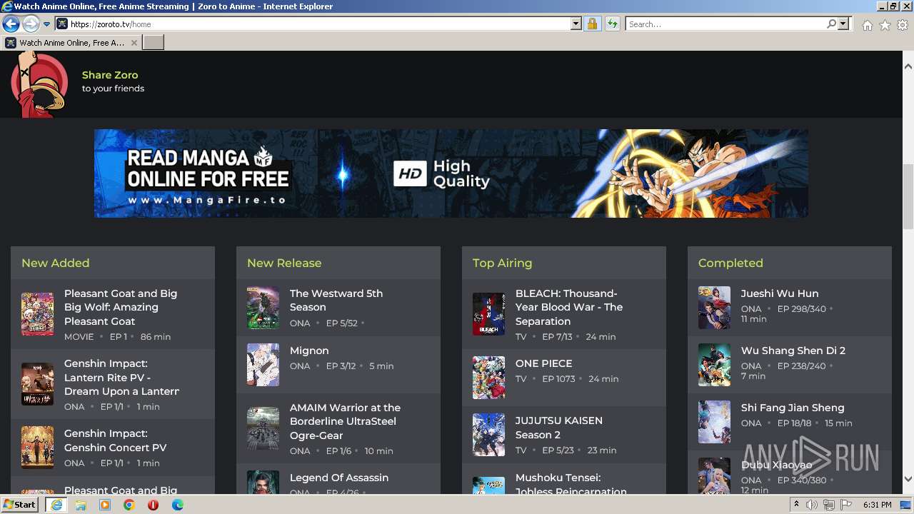This screenshot has height=514, width=914.
Task: Open Mignon anime link
Action: click(x=309, y=351)
